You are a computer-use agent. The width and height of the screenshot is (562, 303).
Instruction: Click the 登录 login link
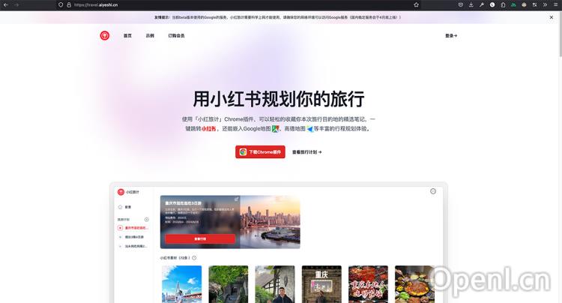(451, 35)
